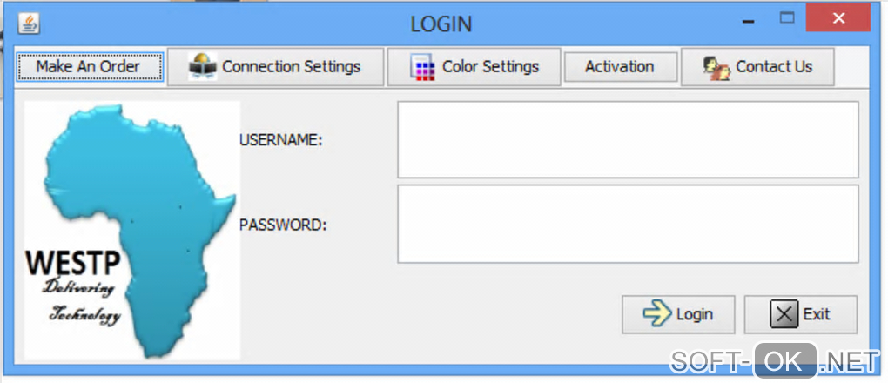
Task: Focus the USERNAME input field
Action: pyautogui.click(x=628, y=139)
